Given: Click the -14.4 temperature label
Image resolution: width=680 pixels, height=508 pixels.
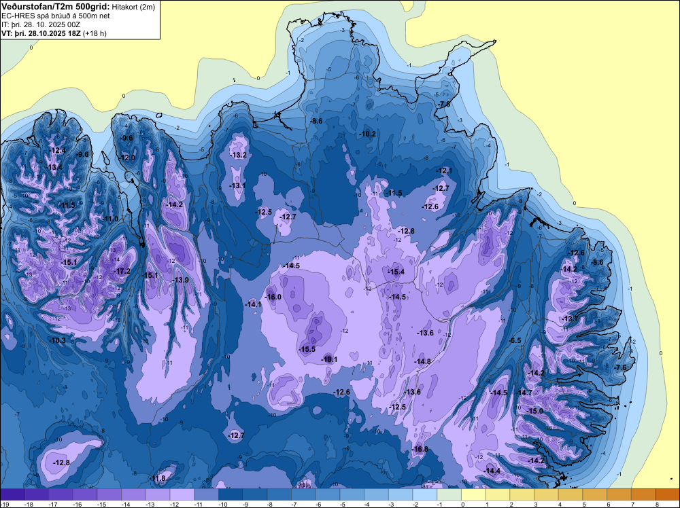Looking at the screenshot, I should coord(492,471).
